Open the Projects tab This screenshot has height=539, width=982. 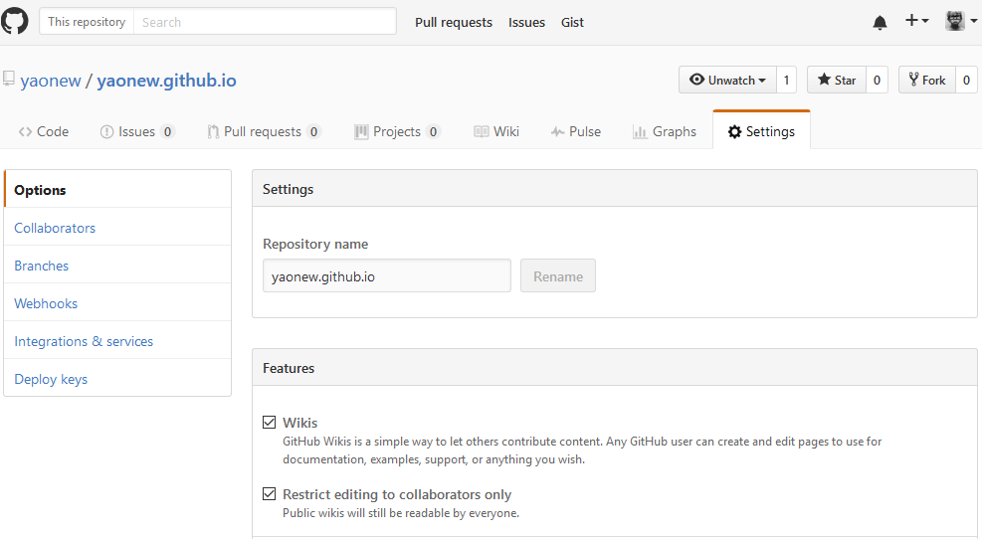point(396,131)
